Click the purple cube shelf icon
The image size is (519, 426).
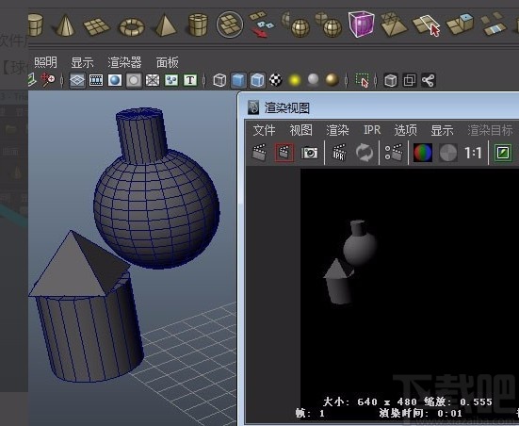(x=362, y=24)
